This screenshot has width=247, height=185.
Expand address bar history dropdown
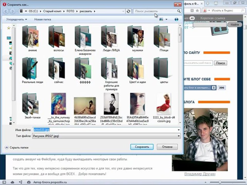123,11
